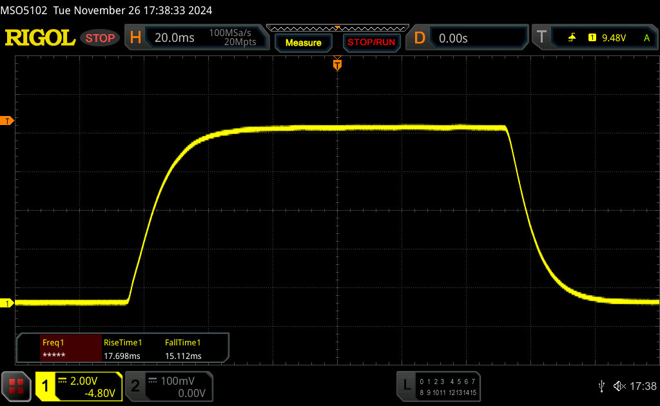The height and width of the screenshot is (406, 660).
Task: Tap the muted speaker sound icon
Action: click(x=619, y=385)
